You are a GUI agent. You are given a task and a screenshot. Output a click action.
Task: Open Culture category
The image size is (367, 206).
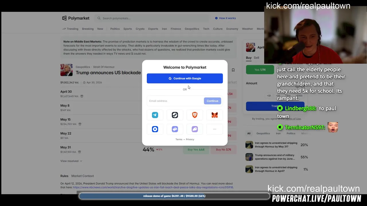point(218,29)
